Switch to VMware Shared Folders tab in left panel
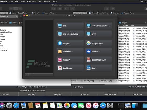The image size is (147, 110). click(x=19, y=13)
